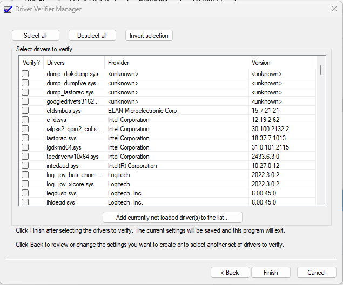The width and height of the screenshot is (343, 285).
Task: Add currently not loaded drivers to list
Action: click(x=172, y=218)
